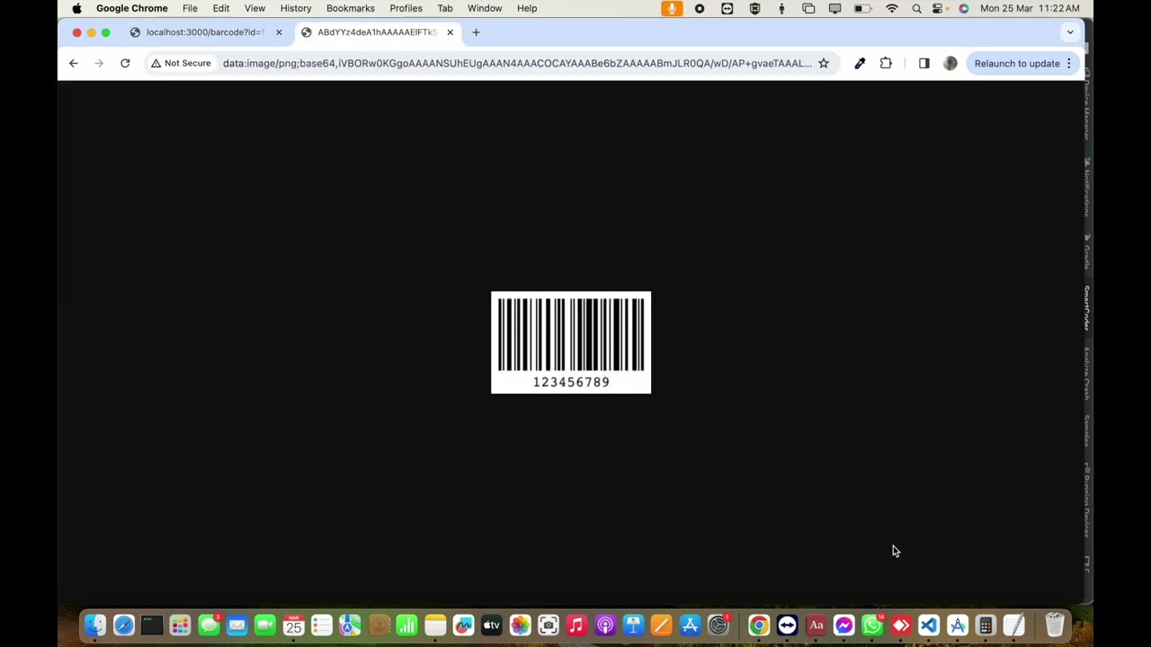1151x647 pixels.
Task: Click the orange microphone menu bar icon
Action: pos(672,8)
